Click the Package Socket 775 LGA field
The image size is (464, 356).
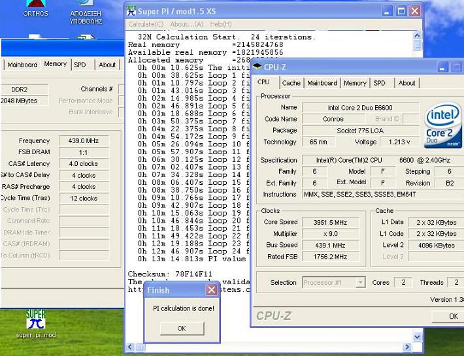(361, 131)
